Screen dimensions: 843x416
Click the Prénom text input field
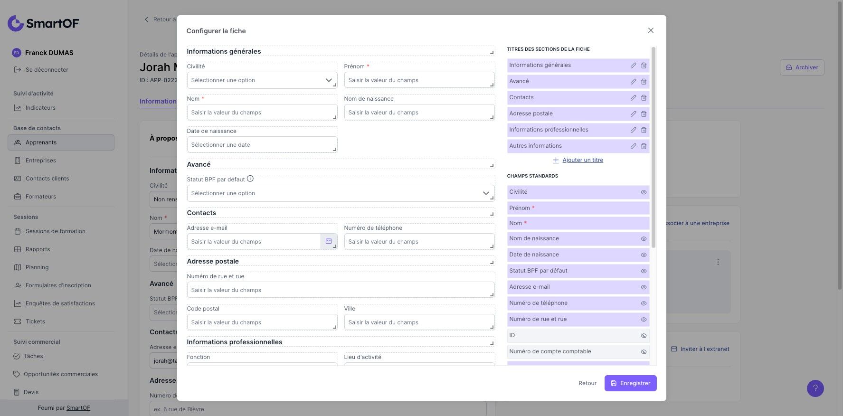pos(418,80)
